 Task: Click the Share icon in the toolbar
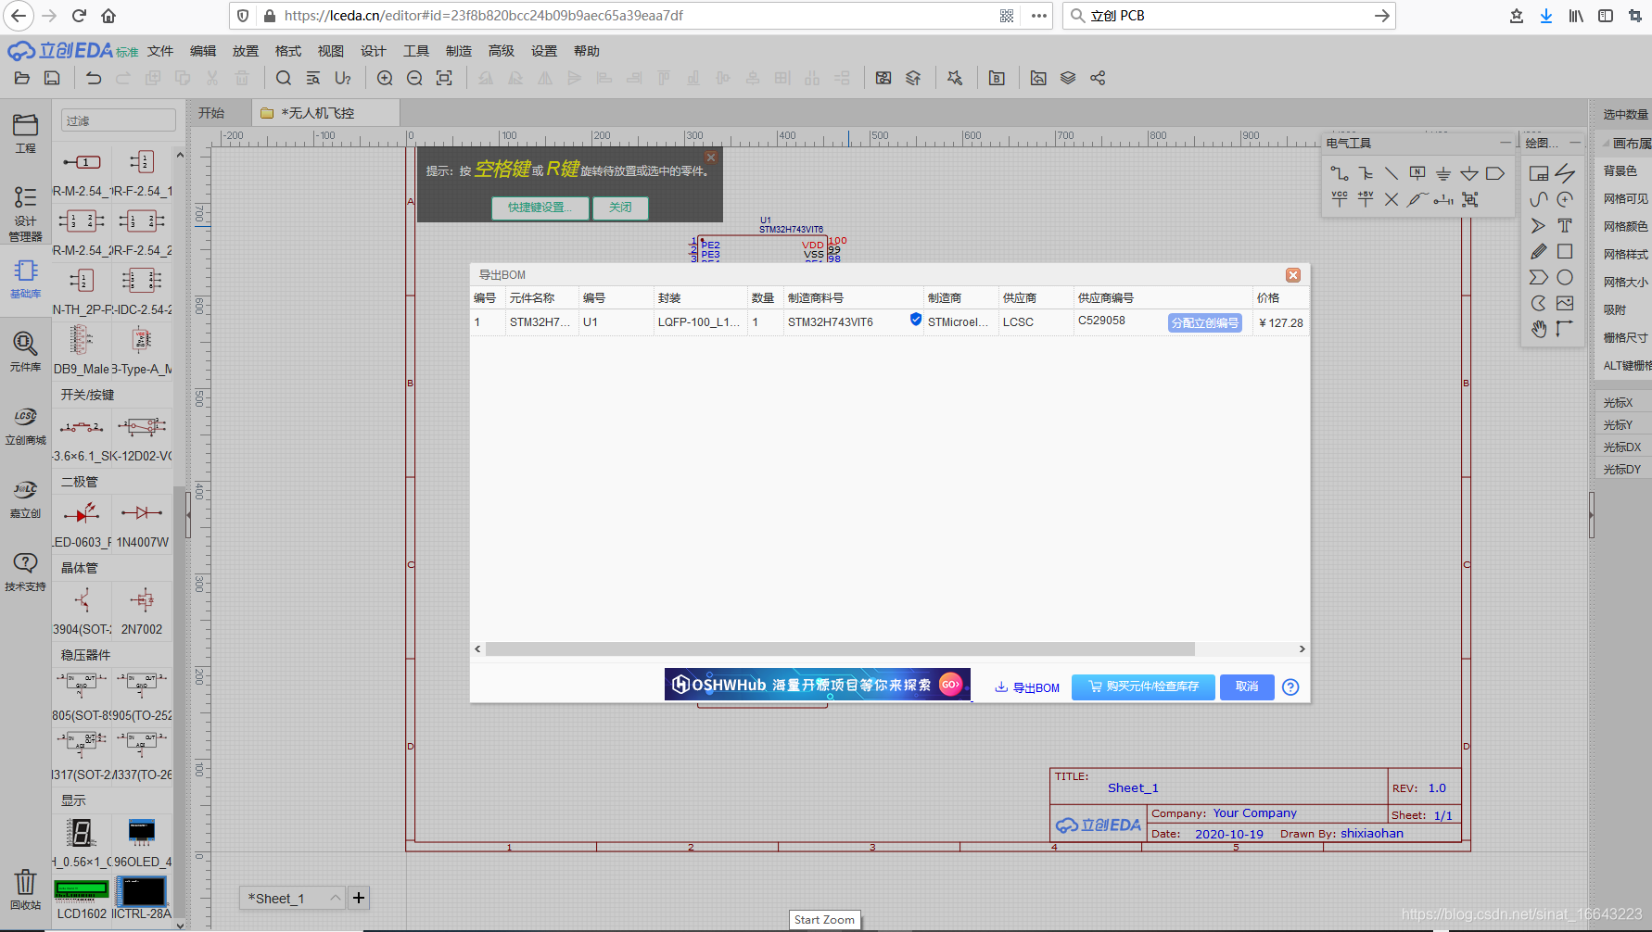1098,78
